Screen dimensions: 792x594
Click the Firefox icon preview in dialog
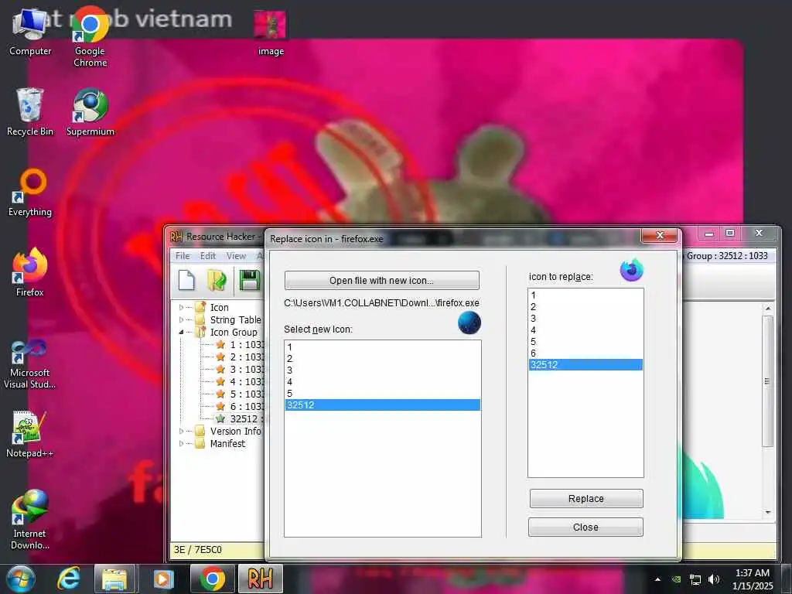click(x=631, y=270)
